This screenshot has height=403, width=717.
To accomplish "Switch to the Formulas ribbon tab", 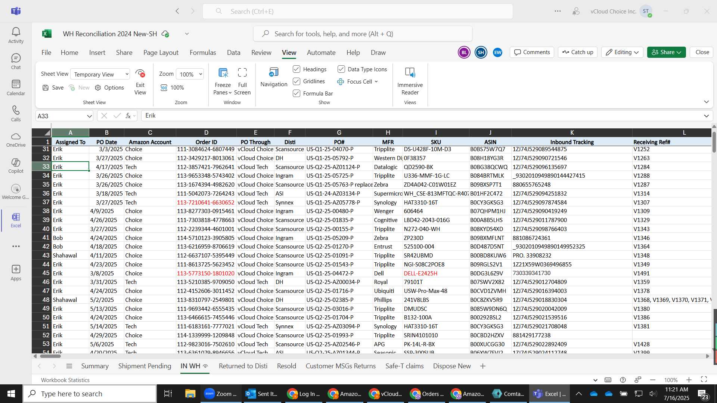I will click(203, 53).
